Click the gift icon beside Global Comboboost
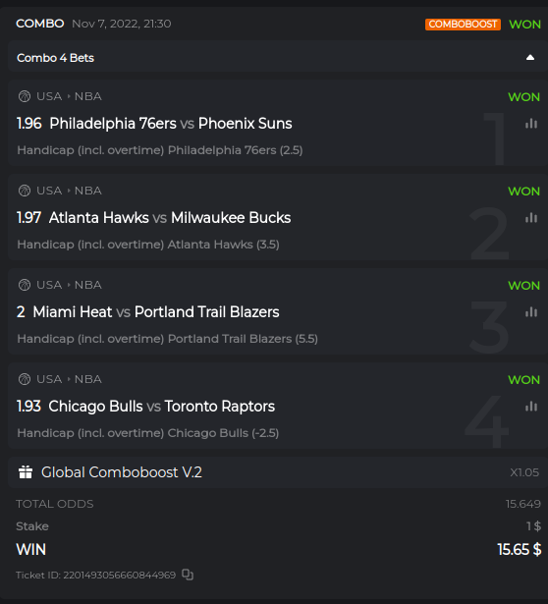 pos(26,472)
